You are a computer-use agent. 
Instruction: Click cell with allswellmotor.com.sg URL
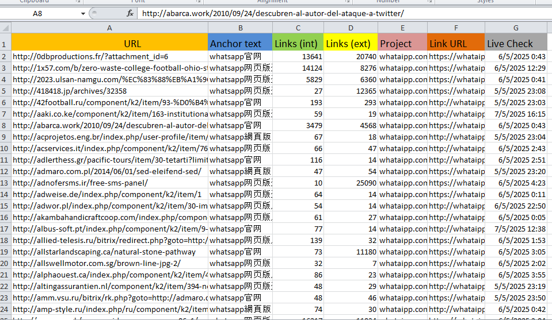[109, 264]
